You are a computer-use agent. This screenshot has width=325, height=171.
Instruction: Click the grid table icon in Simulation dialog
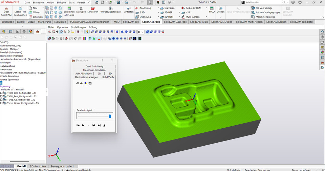tap(90, 83)
